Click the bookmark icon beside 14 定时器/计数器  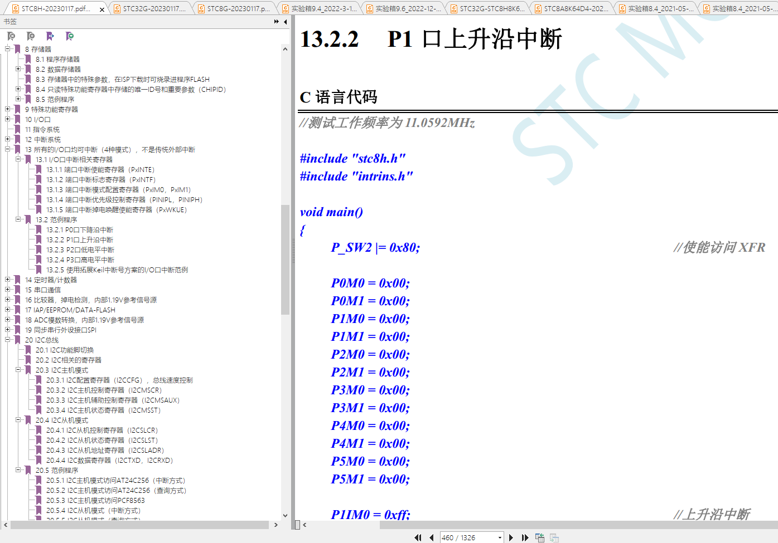18,280
